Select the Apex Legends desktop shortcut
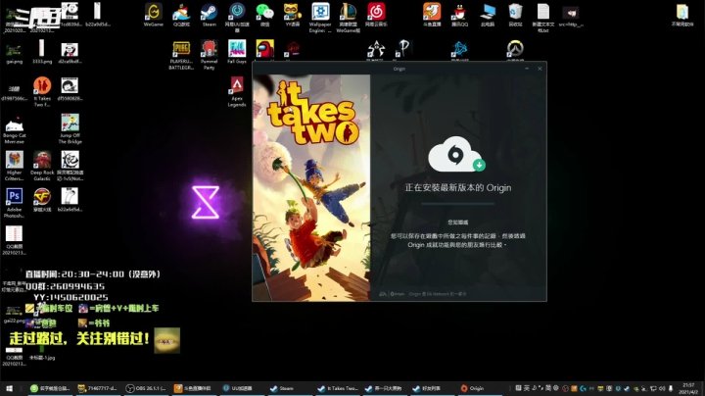705x396 pixels. 237,92
